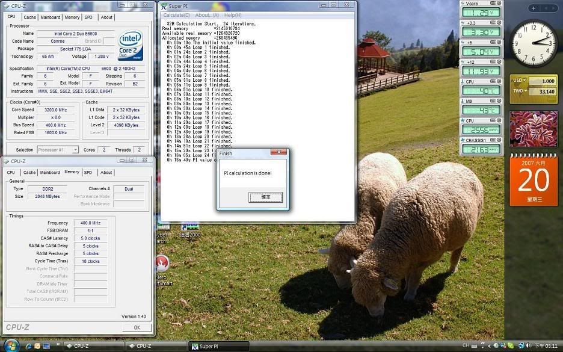Switch to SPD tab in Memory CPU-Z window
This screenshot has width=563, height=352.
88,172
